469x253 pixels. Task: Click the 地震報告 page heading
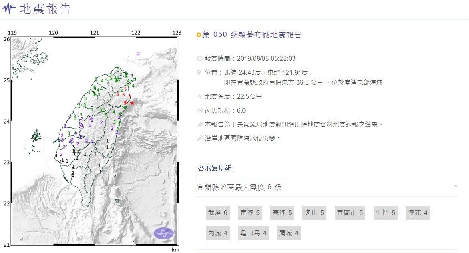click(x=46, y=9)
